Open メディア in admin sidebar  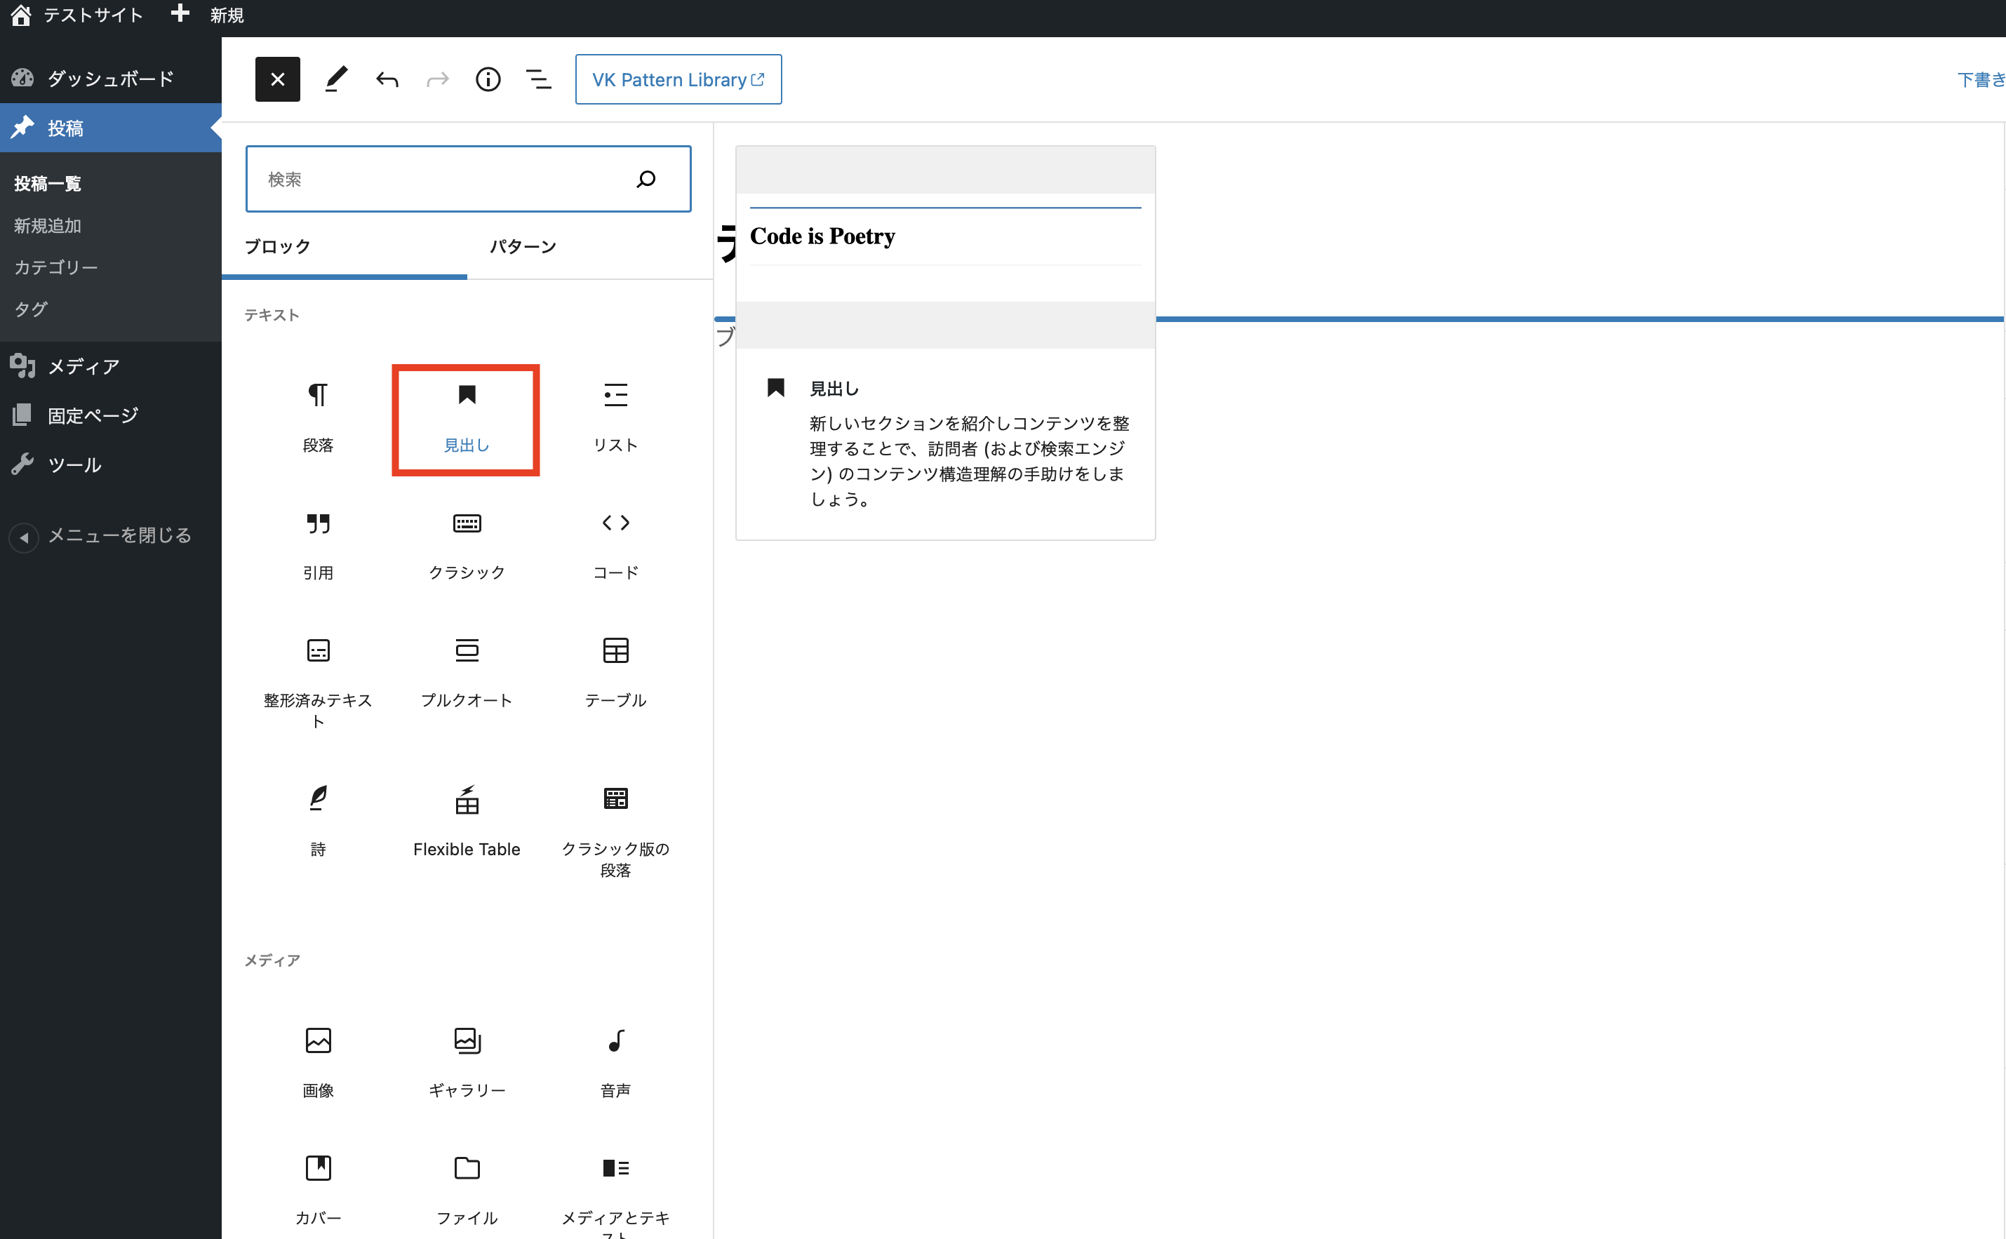tap(83, 366)
